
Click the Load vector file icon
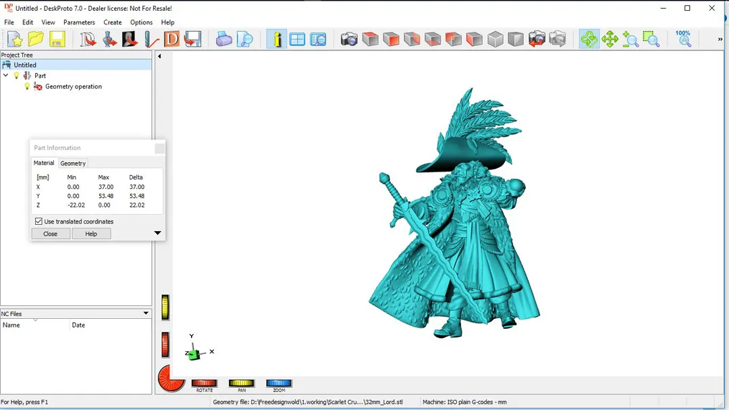[88, 39]
